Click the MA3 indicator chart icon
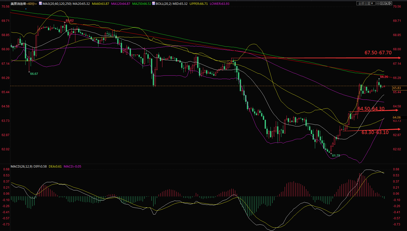 click(x=40, y=4)
